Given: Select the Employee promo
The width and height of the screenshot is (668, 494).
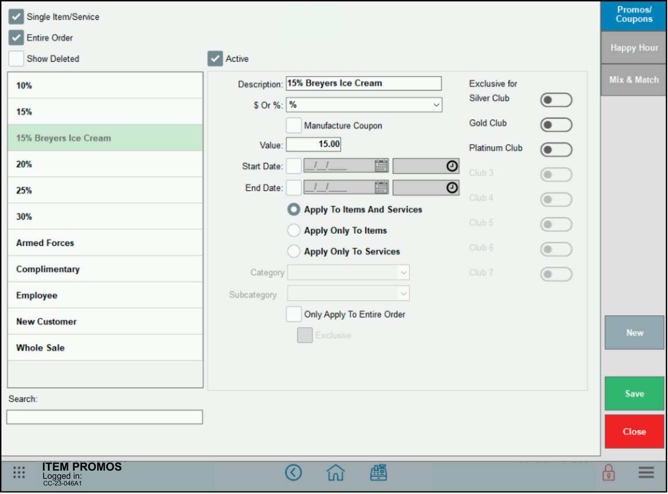Looking at the screenshot, I should [105, 295].
